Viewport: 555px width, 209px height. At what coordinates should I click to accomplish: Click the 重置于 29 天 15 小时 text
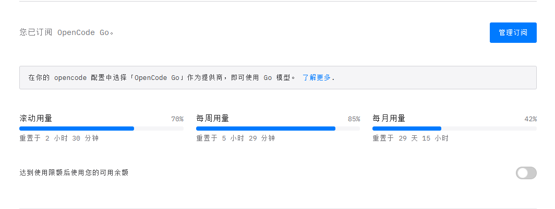(410, 138)
